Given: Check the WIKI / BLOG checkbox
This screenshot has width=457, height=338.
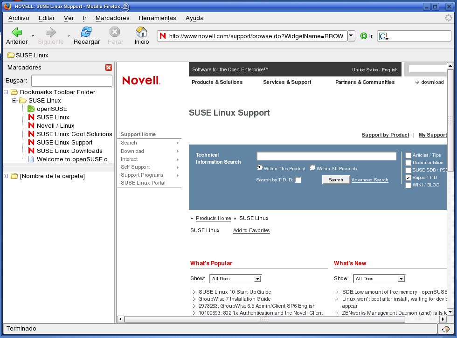Looking at the screenshot, I should (x=409, y=185).
